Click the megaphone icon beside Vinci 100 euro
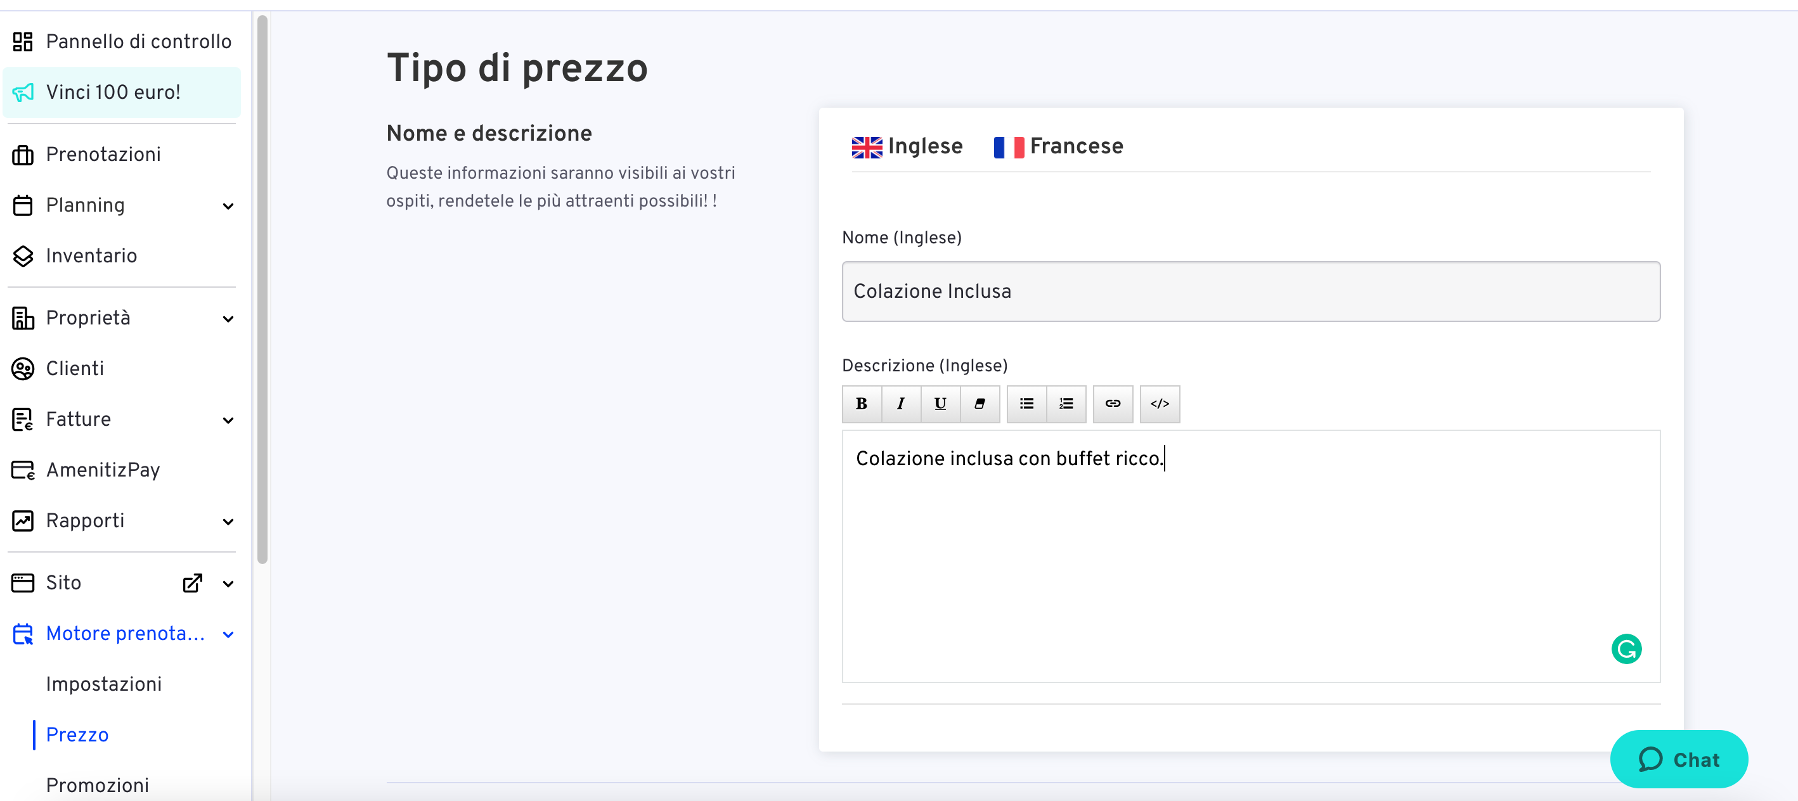The height and width of the screenshot is (801, 1798). [23, 92]
